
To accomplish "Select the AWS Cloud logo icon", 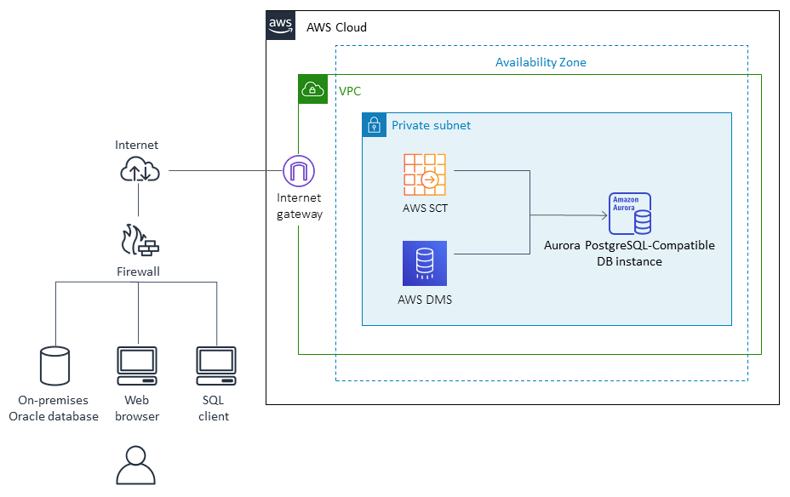I will coord(280,26).
